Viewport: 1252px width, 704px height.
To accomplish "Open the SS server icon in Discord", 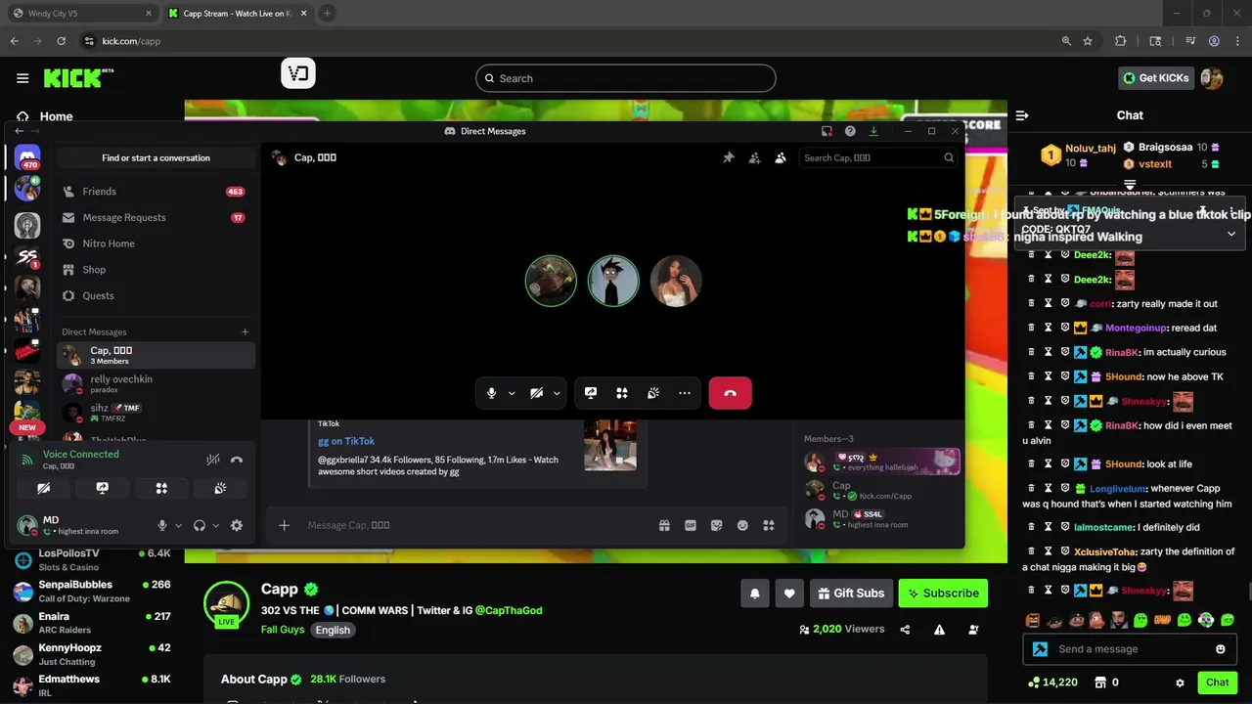I will pyautogui.click(x=27, y=257).
